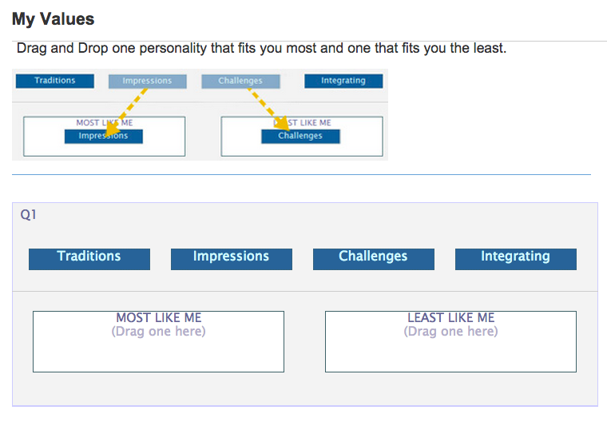The image size is (607, 422).
Task: Click Integrating in the small example image
Action: 343,81
